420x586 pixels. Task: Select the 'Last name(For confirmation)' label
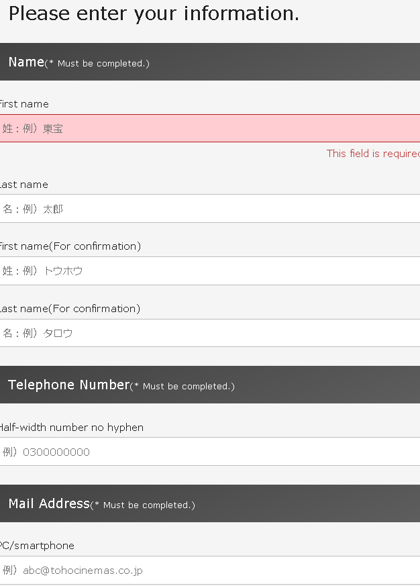(x=70, y=308)
